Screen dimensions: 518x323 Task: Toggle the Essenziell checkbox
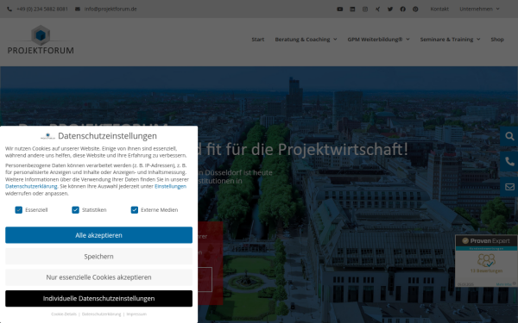click(x=18, y=210)
